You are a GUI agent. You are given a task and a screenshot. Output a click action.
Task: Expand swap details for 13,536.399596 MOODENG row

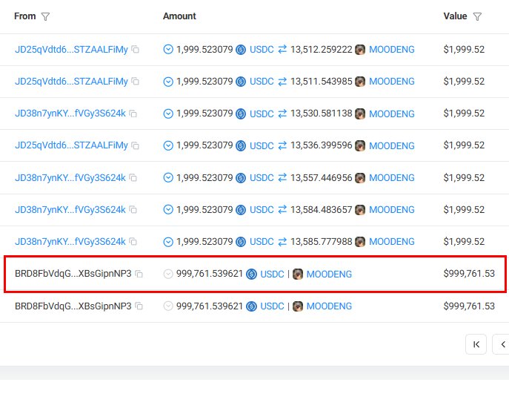click(168, 145)
